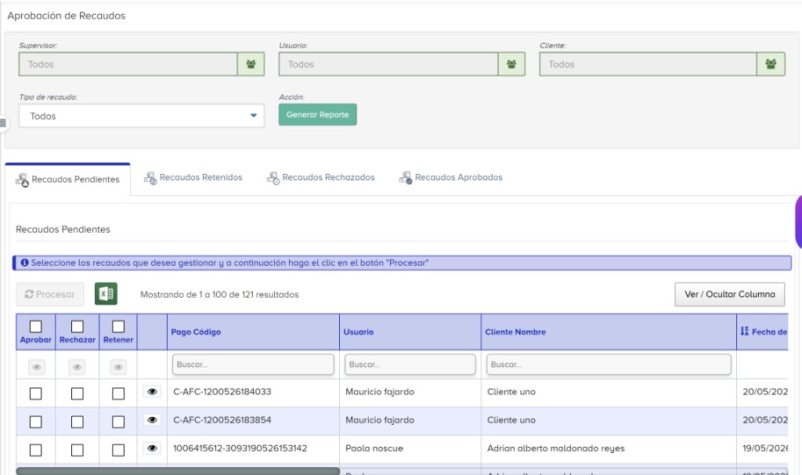The image size is (802, 475).
Task: Click the eye icon under Aprobar column header
Action: 36,367
